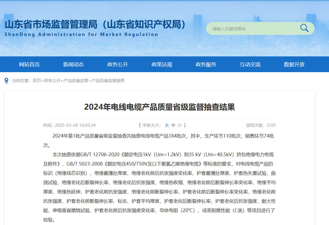
Task: Click the paragraph line starting 本次抽查依据GB/T 12706-2020
Action: [x=163, y=155]
